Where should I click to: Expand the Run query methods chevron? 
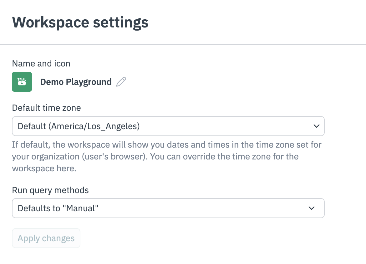[312, 208]
